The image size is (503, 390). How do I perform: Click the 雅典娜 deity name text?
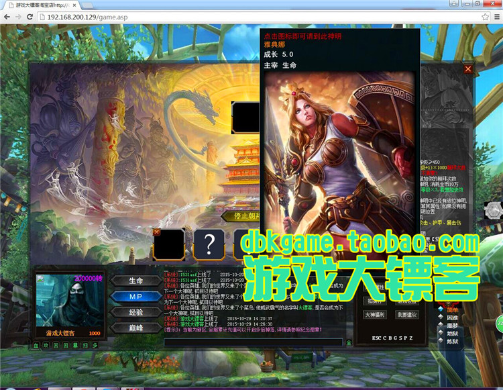[x=274, y=44]
